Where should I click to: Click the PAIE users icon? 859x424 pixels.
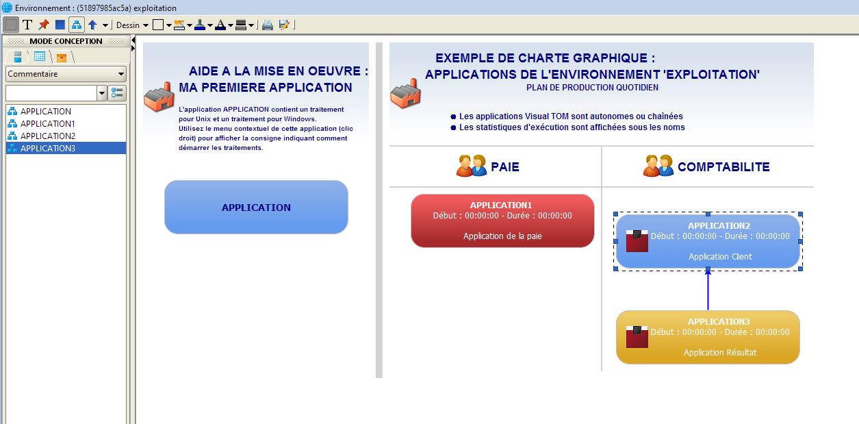click(x=472, y=166)
